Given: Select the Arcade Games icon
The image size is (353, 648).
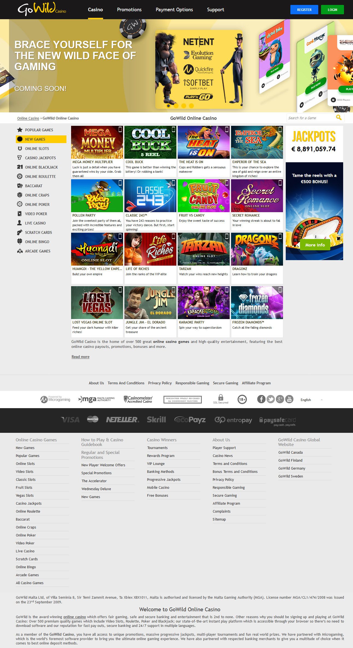Looking at the screenshot, I should (x=20, y=251).
